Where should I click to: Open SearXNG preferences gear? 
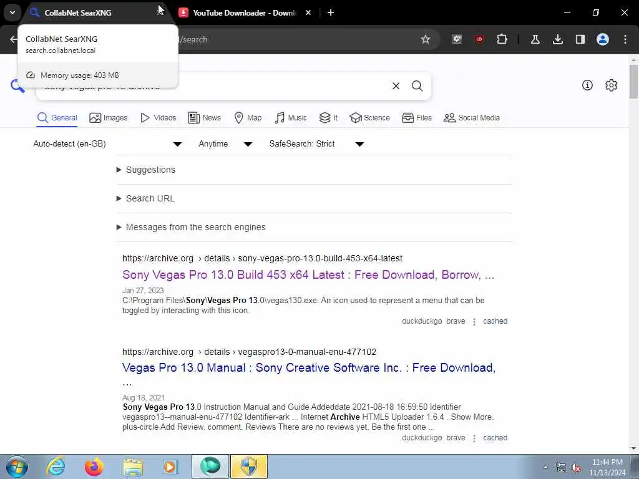click(611, 85)
